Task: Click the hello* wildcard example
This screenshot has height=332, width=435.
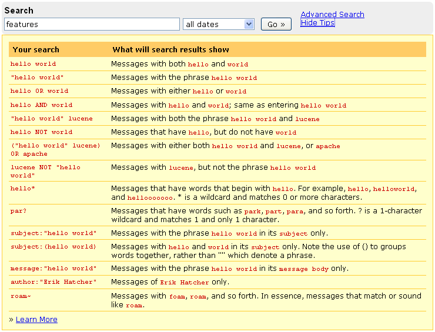Action: (x=23, y=189)
